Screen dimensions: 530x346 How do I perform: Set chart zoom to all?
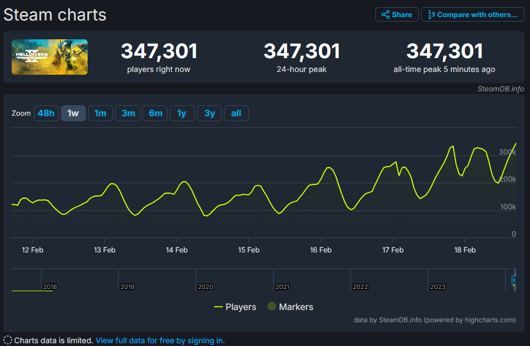pyautogui.click(x=236, y=113)
